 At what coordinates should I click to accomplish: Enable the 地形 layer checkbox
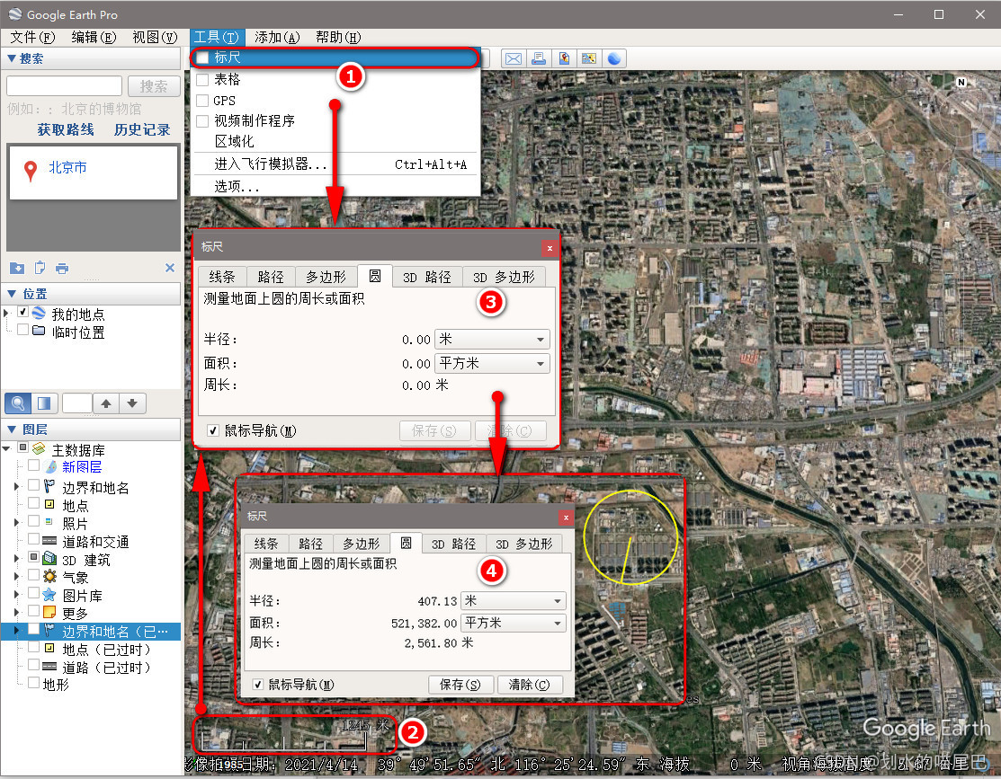33,683
